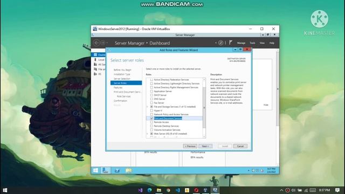Launch Google Chrome from host taskbar
Screen dimensions: 345x194
click(x=168, y=190)
